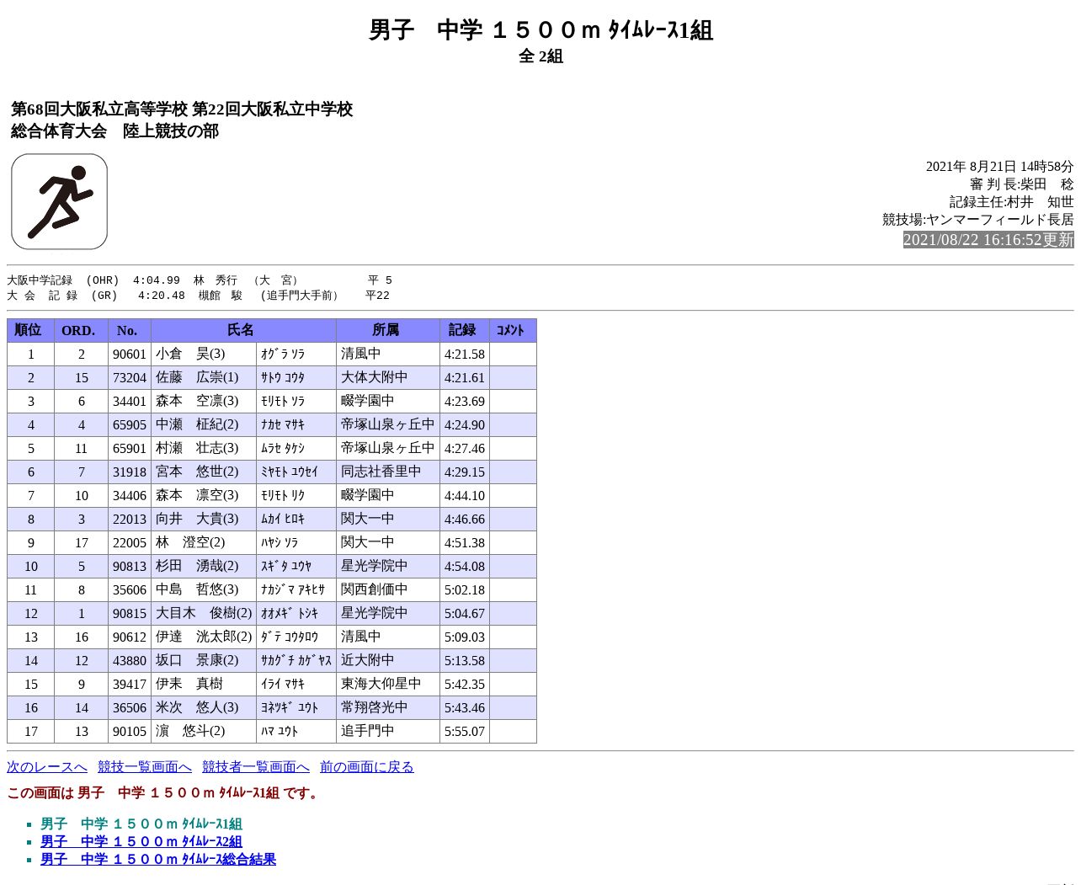The image size is (1081, 885).
Task: Click the 記録 column header
Action: 465,331
